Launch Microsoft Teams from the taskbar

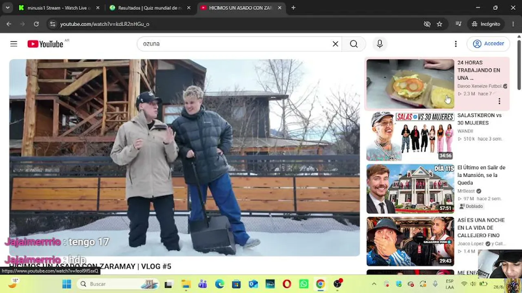pyautogui.click(x=203, y=284)
